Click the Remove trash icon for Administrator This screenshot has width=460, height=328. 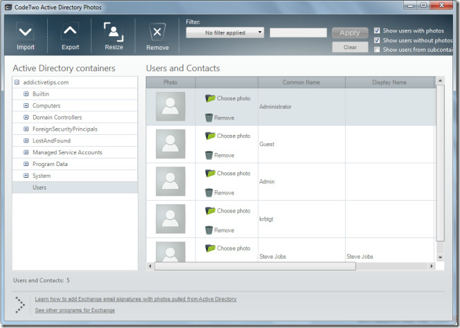tap(209, 118)
